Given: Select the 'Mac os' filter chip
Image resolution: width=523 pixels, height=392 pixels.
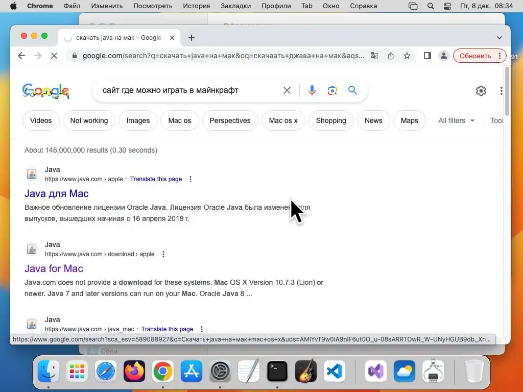Looking at the screenshot, I should 179,120.
